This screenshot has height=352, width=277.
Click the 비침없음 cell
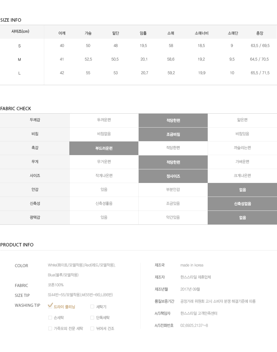104,134
